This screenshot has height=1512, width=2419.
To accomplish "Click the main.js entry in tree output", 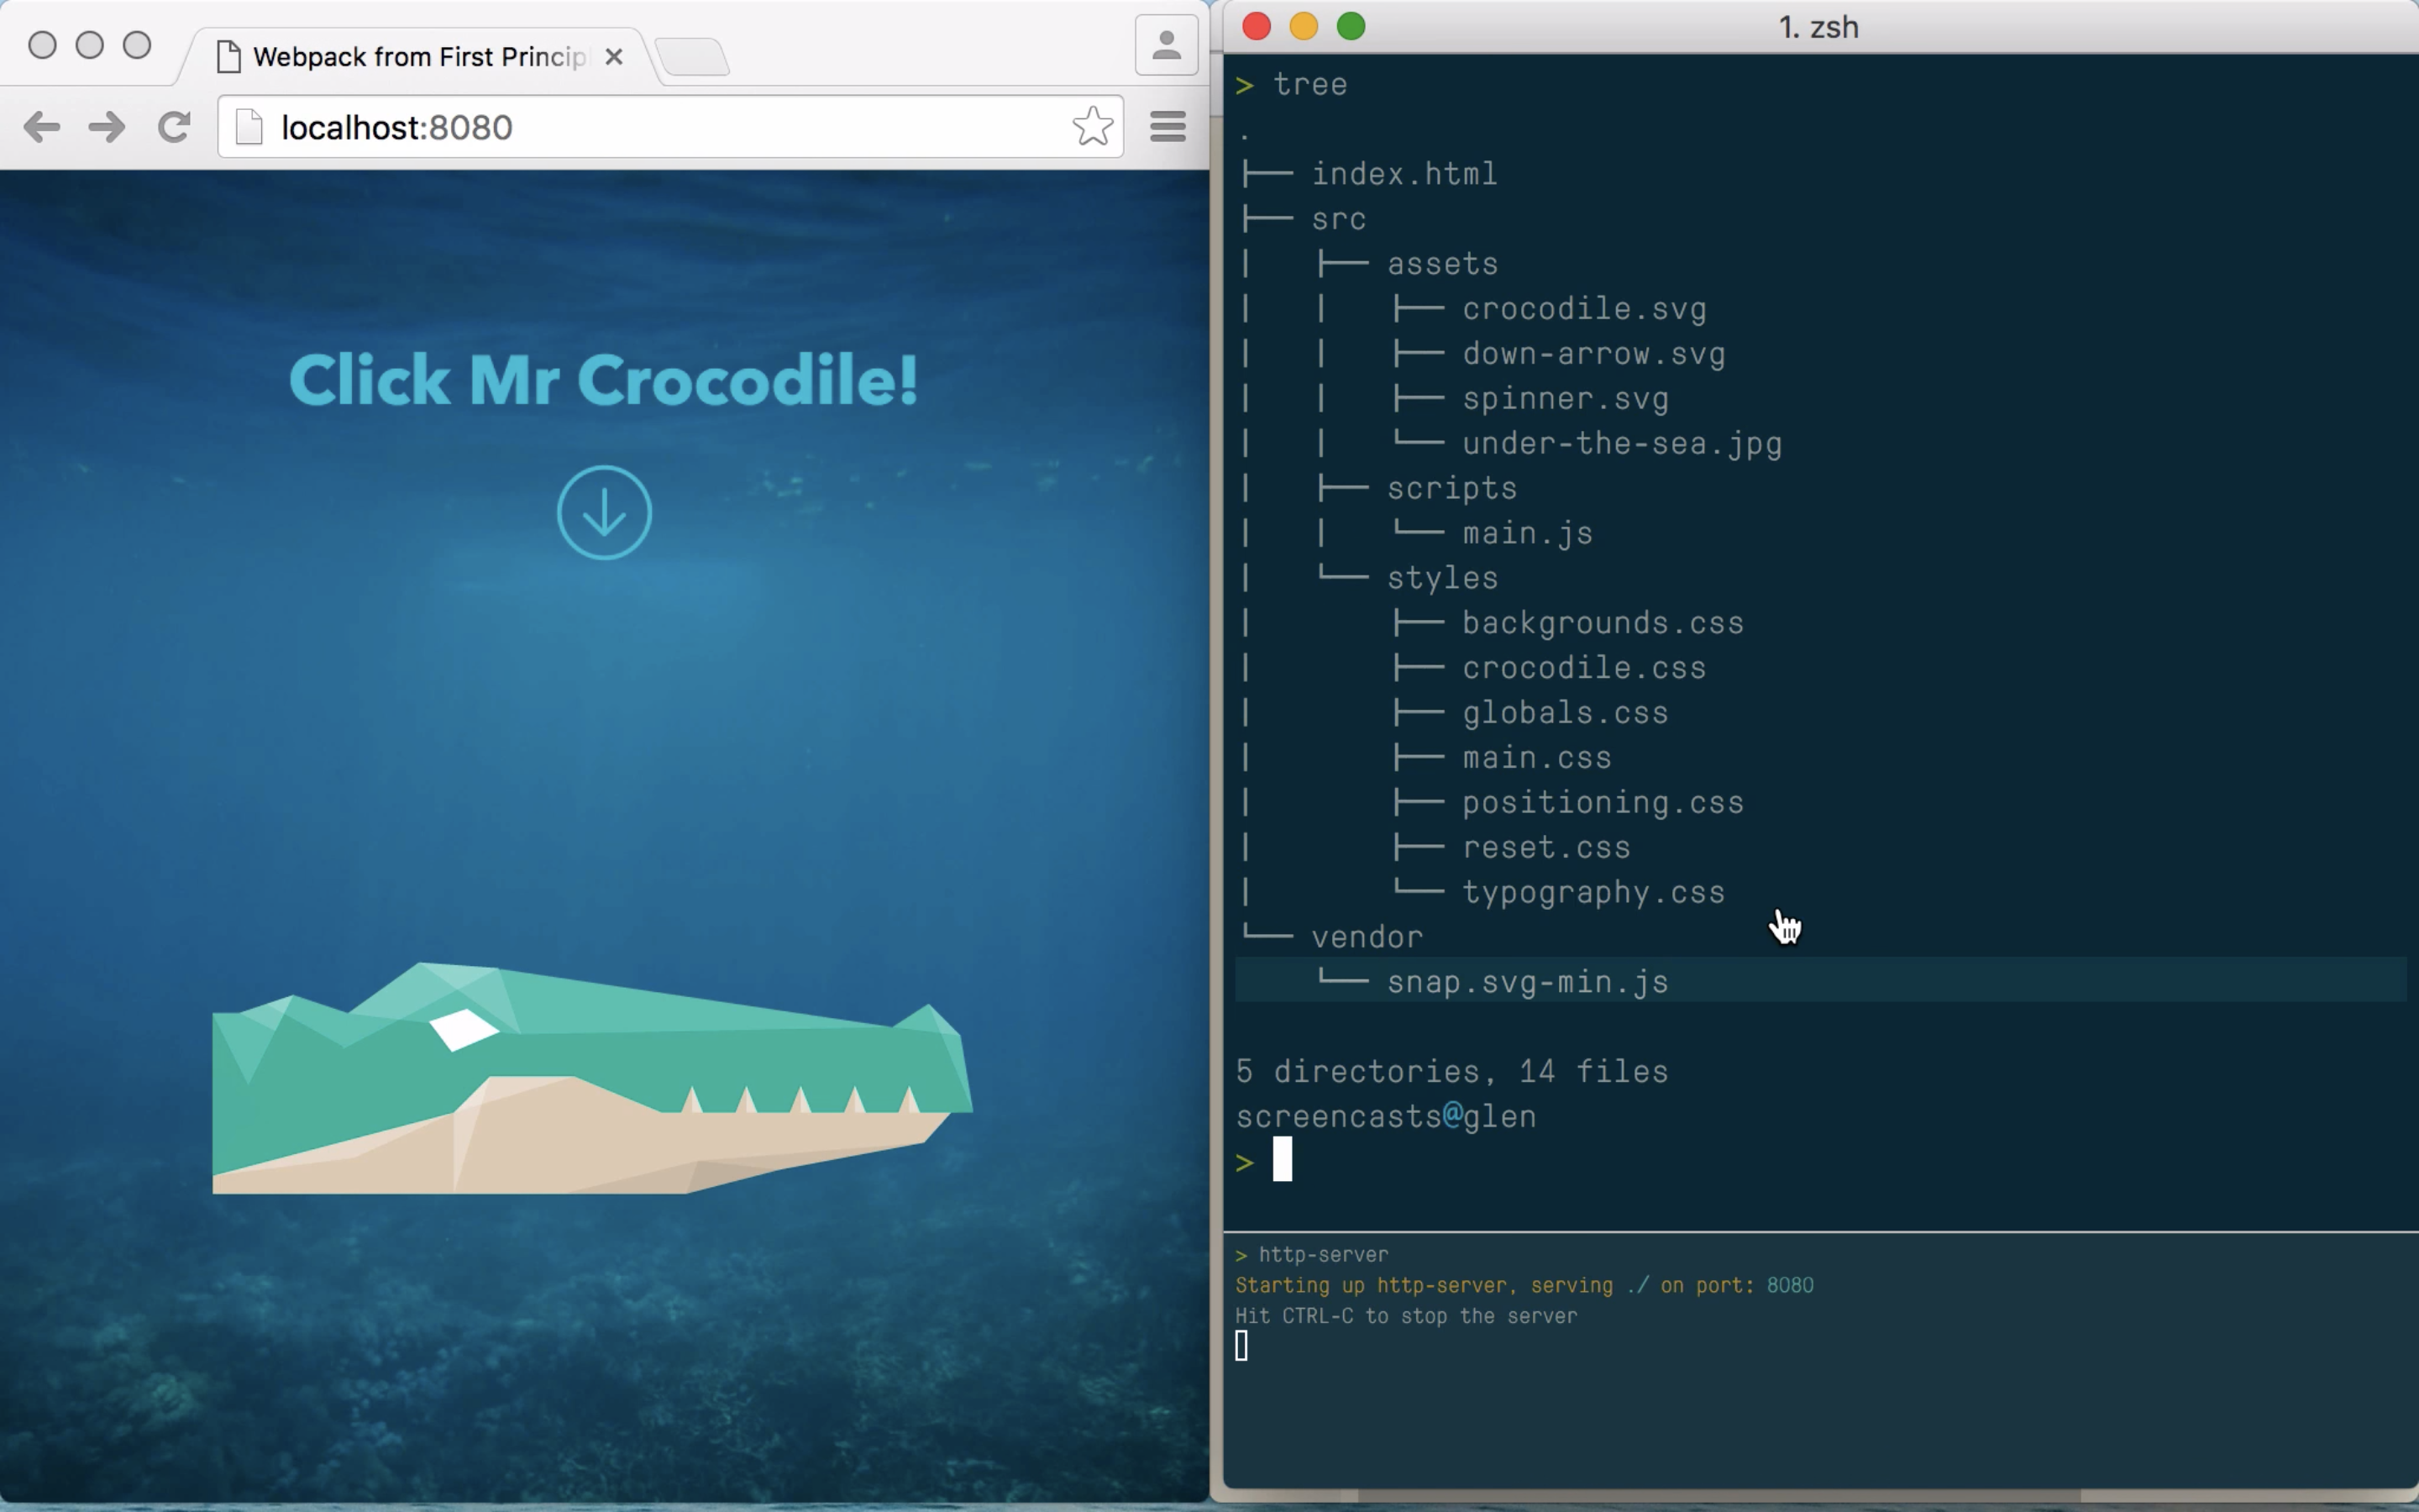I will (x=1527, y=533).
